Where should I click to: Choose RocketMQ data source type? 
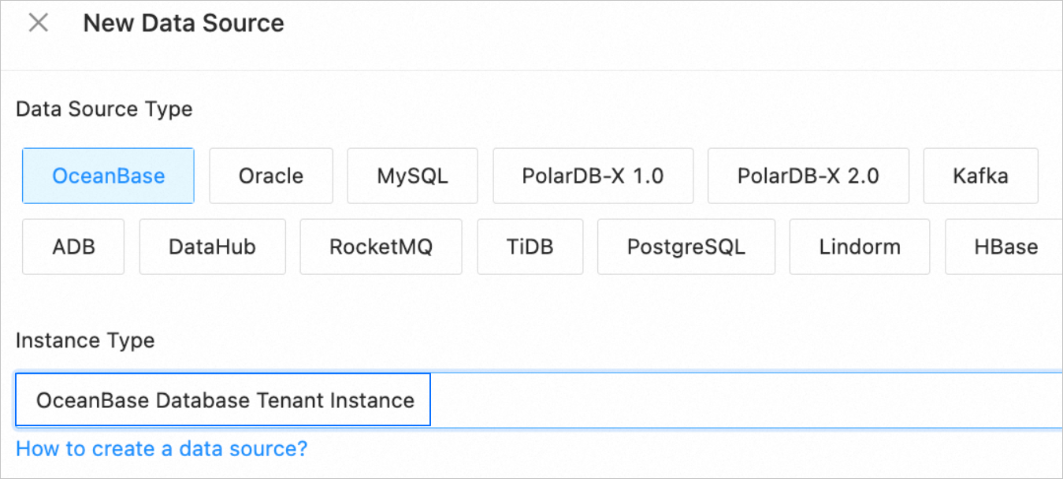click(x=381, y=247)
